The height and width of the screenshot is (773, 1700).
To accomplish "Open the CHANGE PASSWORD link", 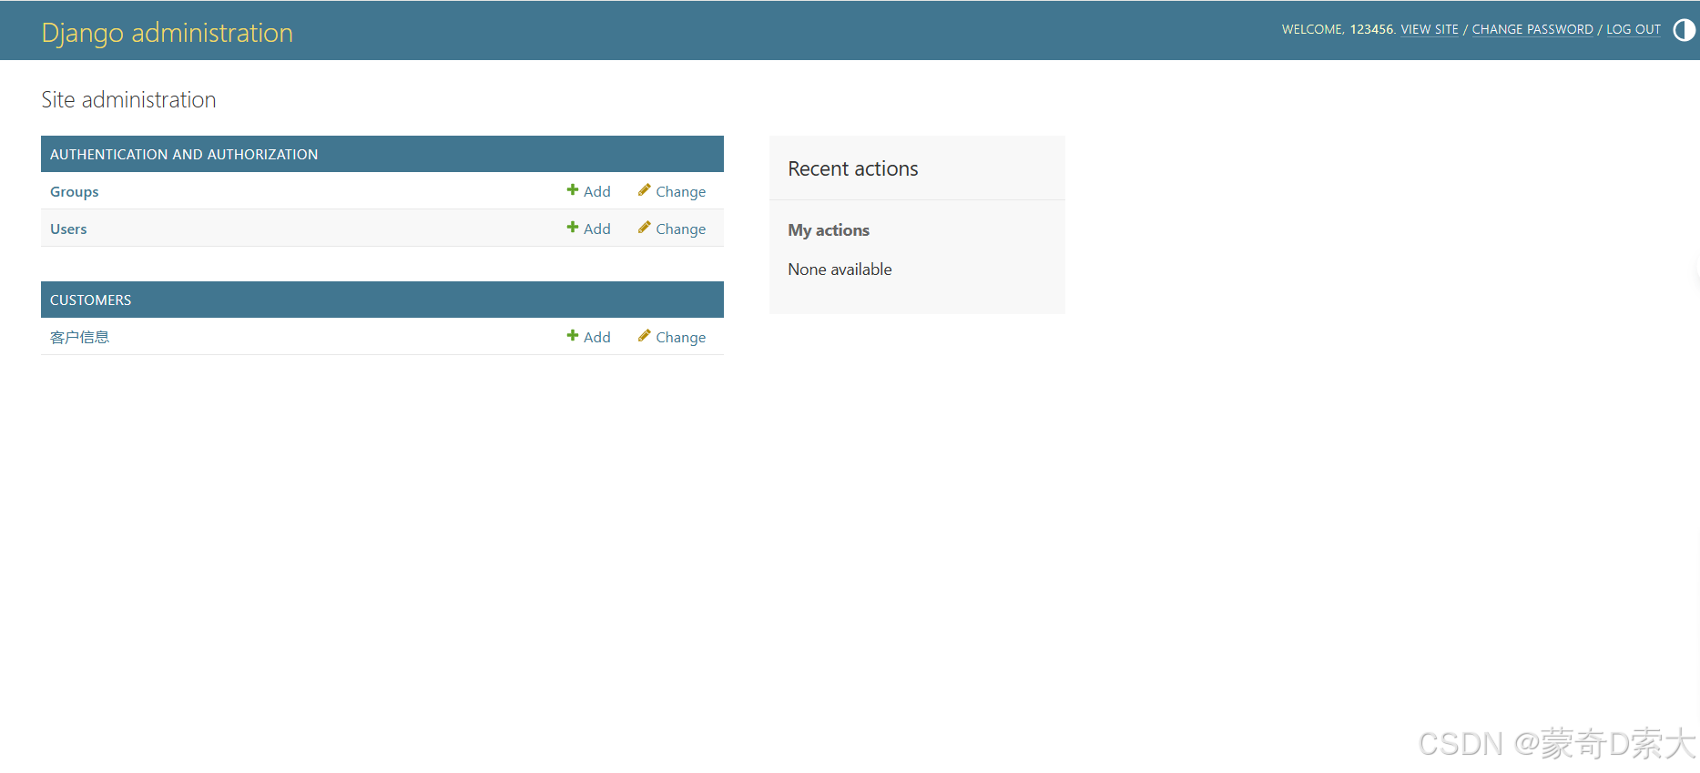I will [1532, 29].
